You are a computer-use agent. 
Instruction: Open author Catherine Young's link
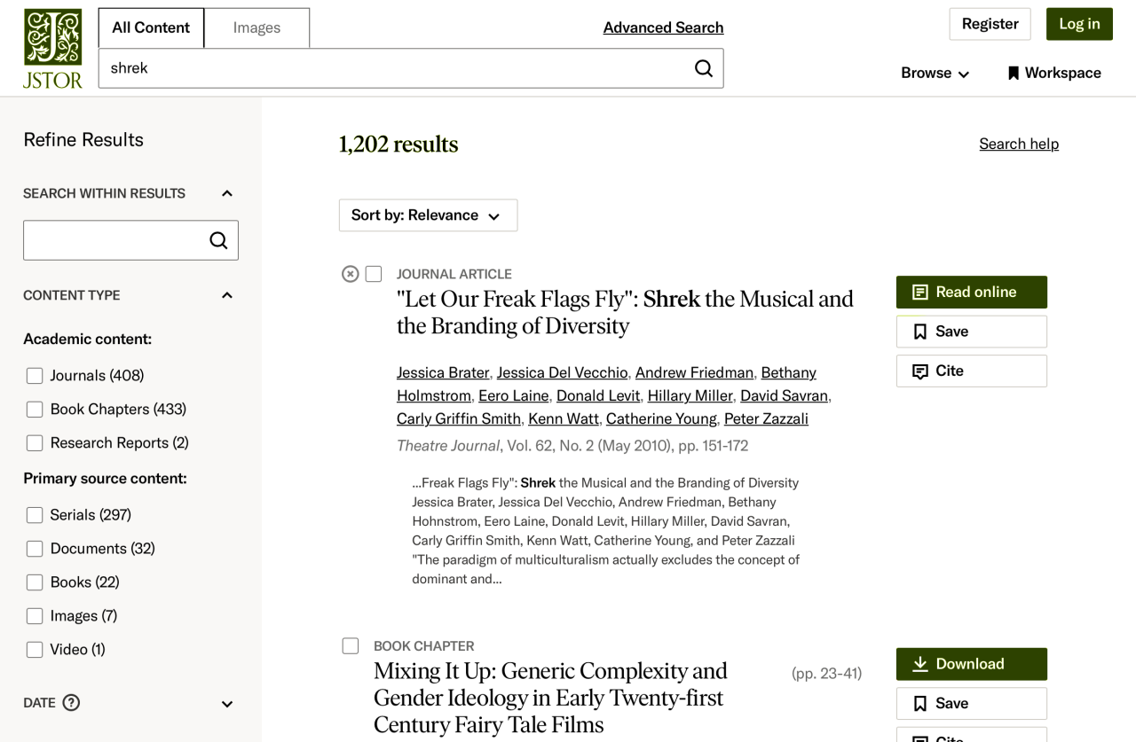pos(661,418)
